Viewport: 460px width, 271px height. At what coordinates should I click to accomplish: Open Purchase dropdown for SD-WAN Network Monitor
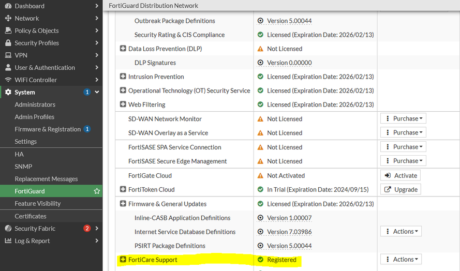403,118
